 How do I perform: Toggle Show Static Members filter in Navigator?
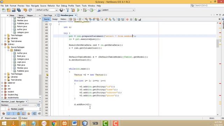(x=13, y=113)
